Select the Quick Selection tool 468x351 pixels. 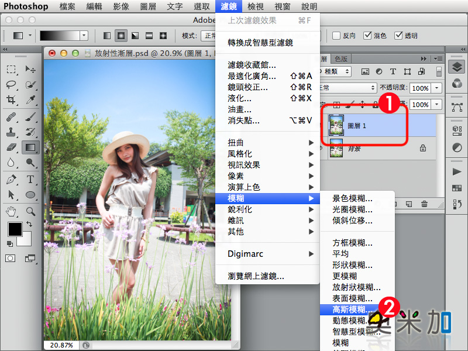click(x=30, y=85)
